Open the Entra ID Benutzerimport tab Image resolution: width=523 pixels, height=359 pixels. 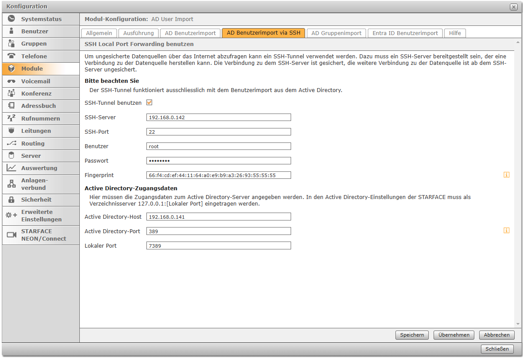[405, 33]
